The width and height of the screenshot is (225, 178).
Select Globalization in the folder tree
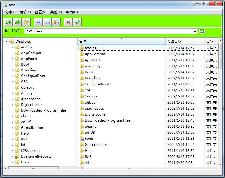click(x=32, y=127)
